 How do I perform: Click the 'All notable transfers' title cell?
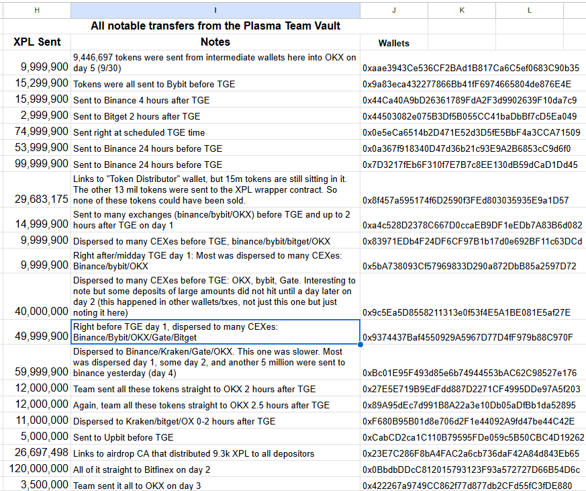click(x=215, y=26)
